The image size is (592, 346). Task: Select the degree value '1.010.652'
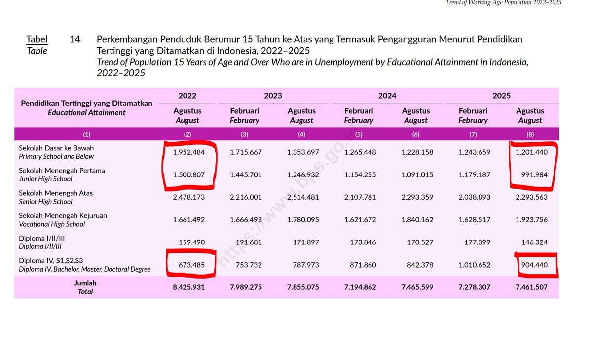(x=475, y=265)
